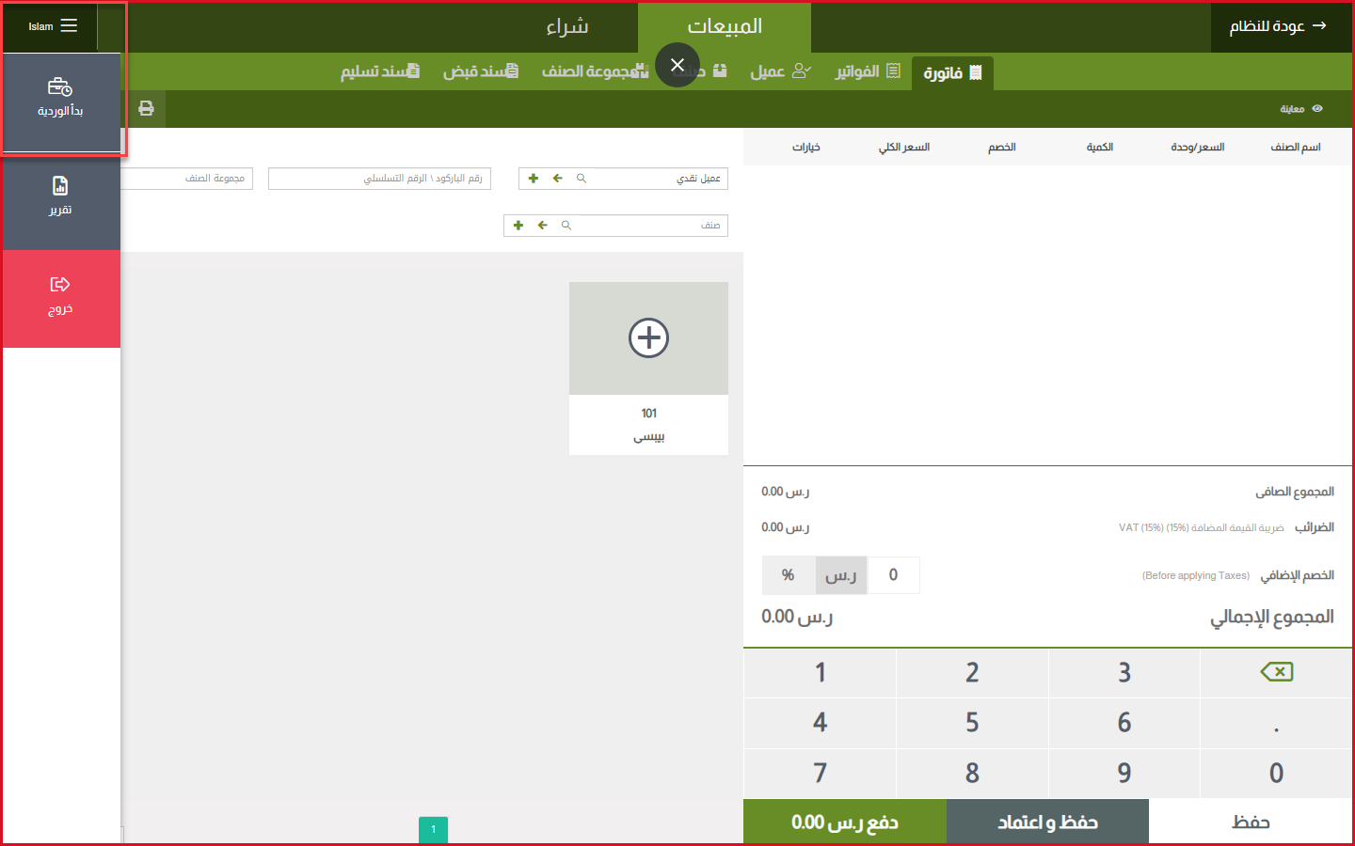Close the overlay with the round X button
Image resolution: width=1355 pixels, height=846 pixels.
[677, 65]
